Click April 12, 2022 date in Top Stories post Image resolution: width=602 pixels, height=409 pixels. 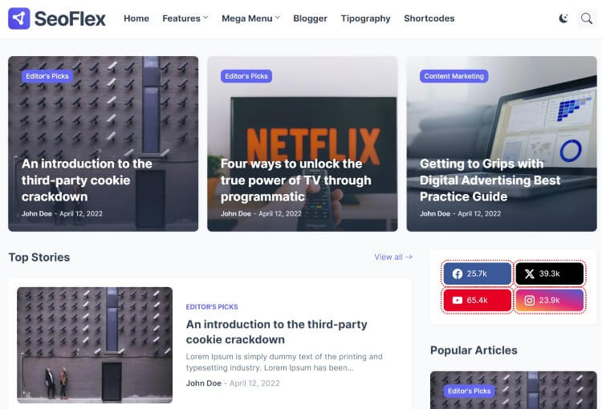click(254, 383)
